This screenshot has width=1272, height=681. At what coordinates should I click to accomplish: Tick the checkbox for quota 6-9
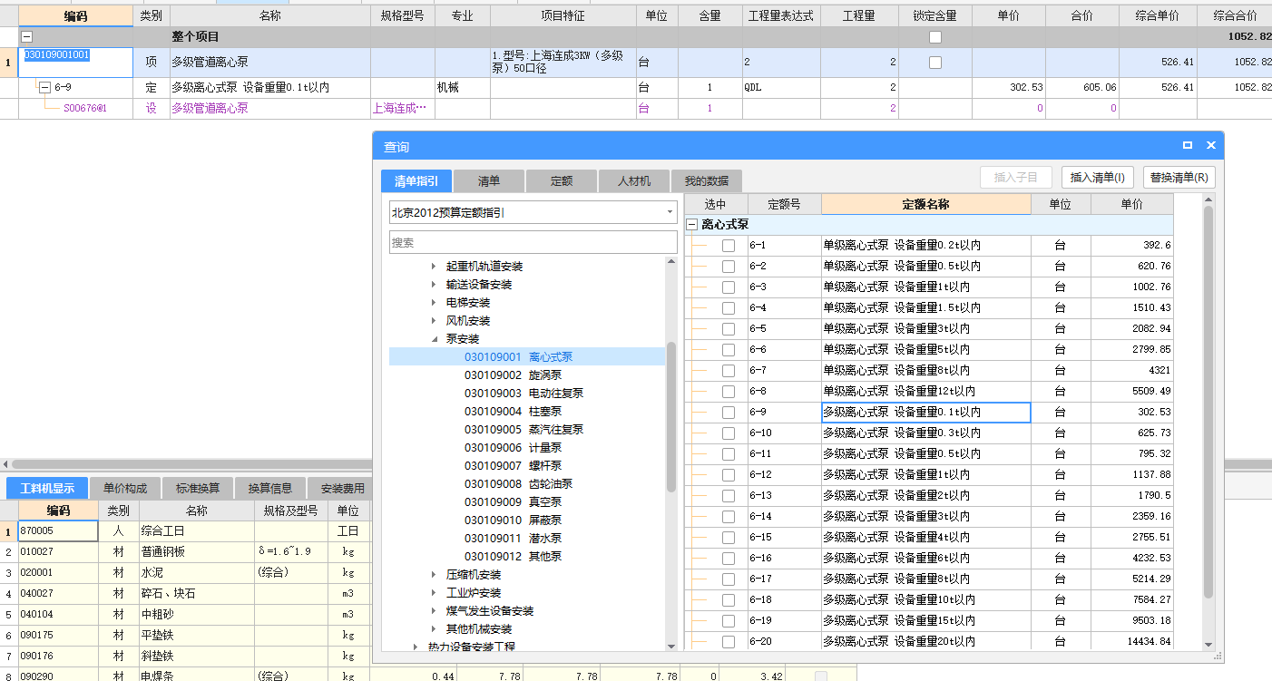pos(728,413)
